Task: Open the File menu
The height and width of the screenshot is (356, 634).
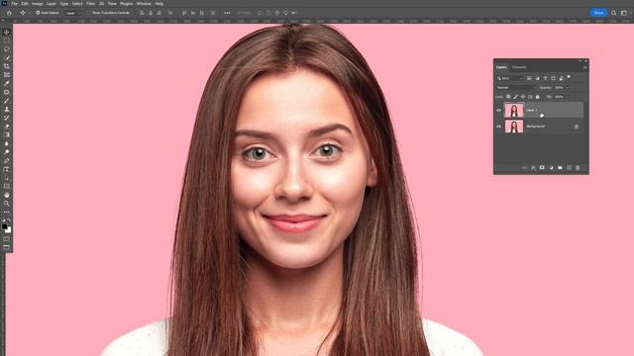Action: (14, 4)
